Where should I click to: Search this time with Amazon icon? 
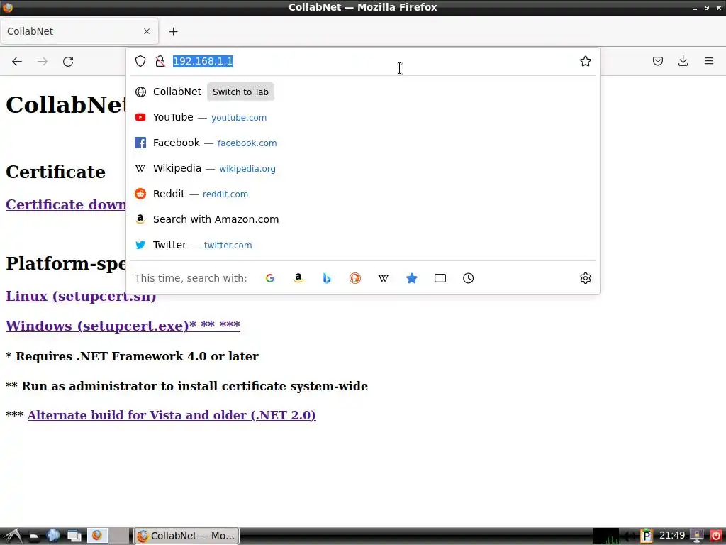298,278
